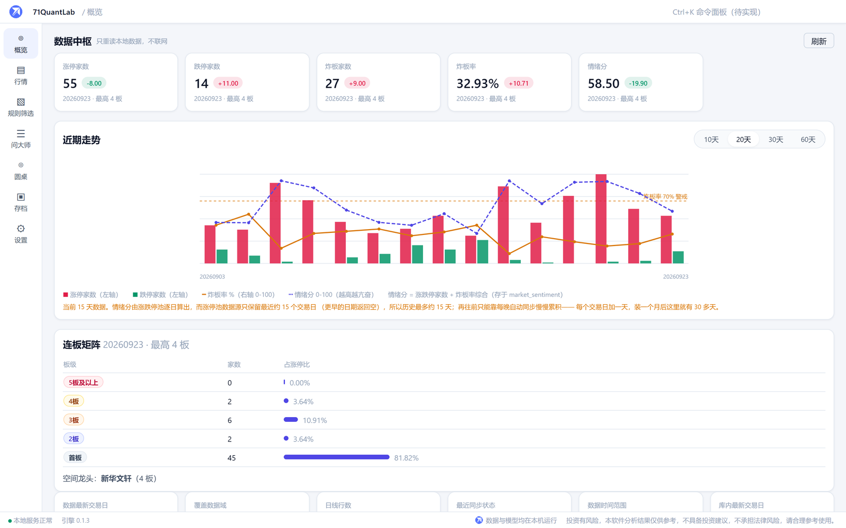Switch trend range to 20天
The height and width of the screenshot is (528, 846).
point(743,139)
